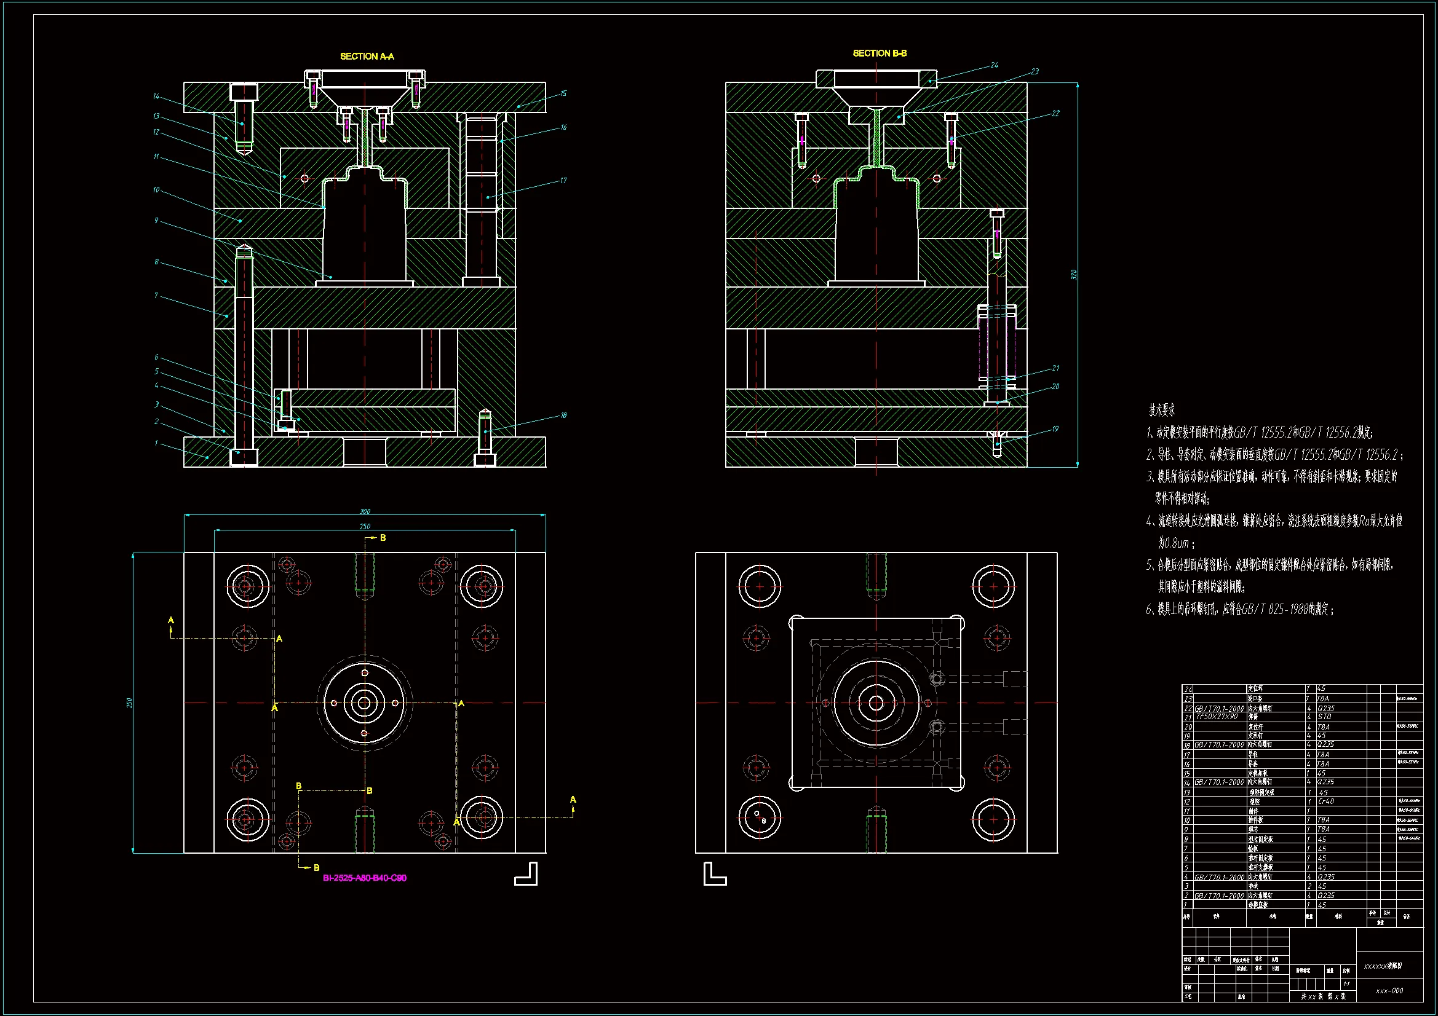The width and height of the screenshot is (1438, 1016).
Task: Click the SECTION A-A title label
Action: [x=367, y=57]
